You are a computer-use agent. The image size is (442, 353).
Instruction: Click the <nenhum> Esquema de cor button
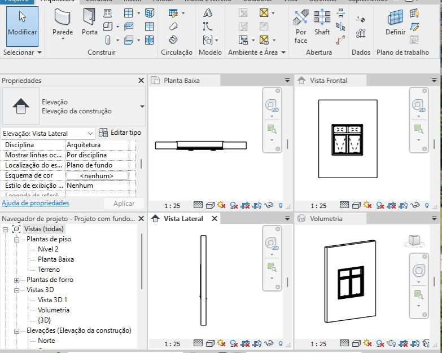[97, 176]
